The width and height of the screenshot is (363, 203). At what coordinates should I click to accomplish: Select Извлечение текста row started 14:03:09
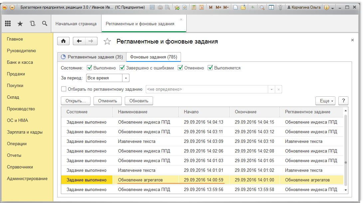tap(202, 141)
